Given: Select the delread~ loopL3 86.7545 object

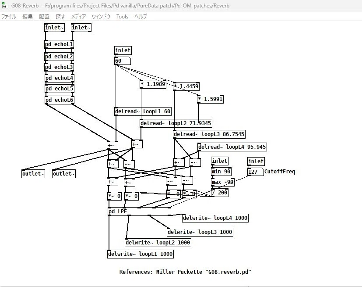Looking at the screenshot, I should [x=209, y=134].
